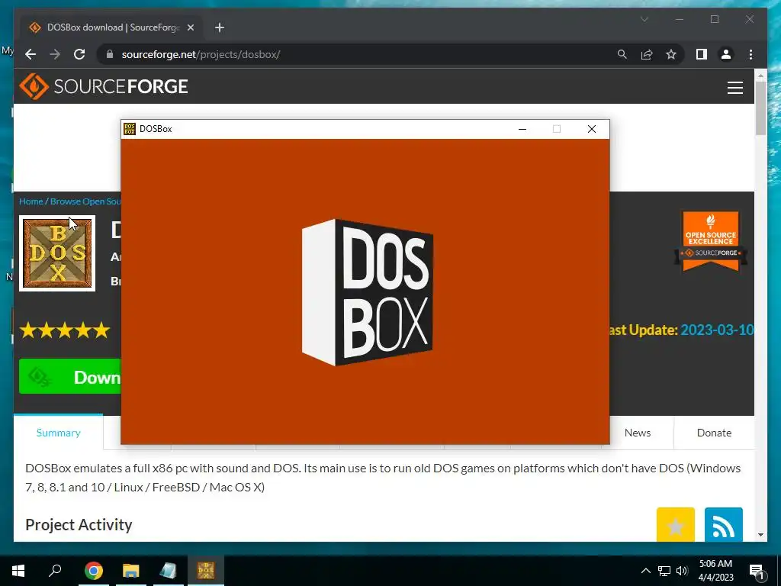Click the DOSBox project icon thumbnail
The image size is (781, 586).
click(57, 253)
